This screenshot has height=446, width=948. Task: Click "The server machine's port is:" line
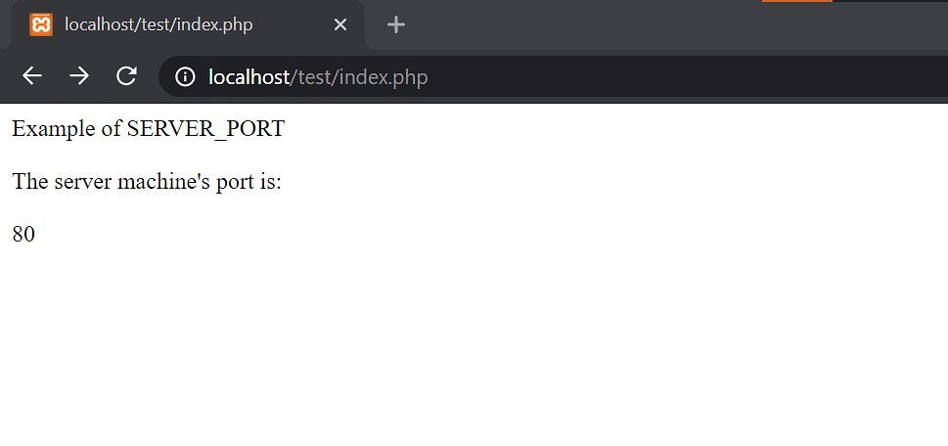147,181
